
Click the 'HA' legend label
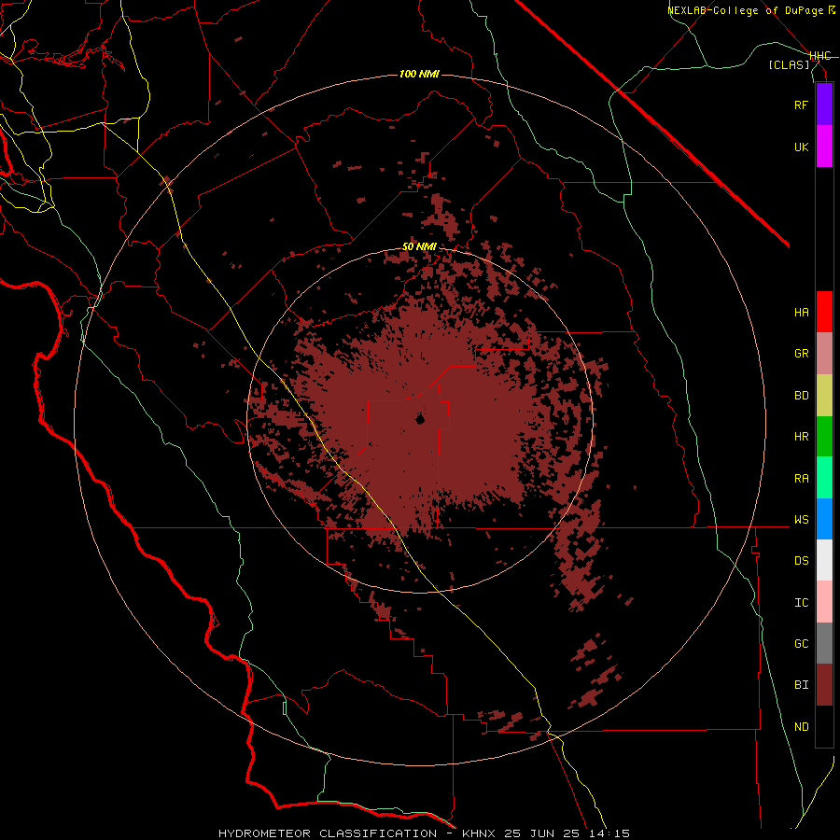[801, 313]
